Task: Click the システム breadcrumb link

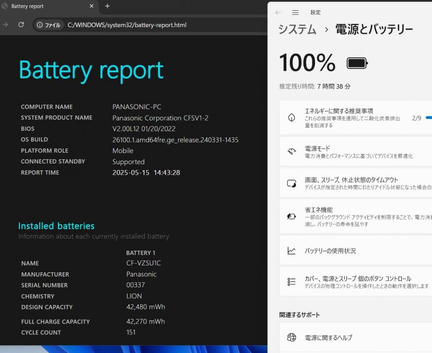Action: click(297, 29)
